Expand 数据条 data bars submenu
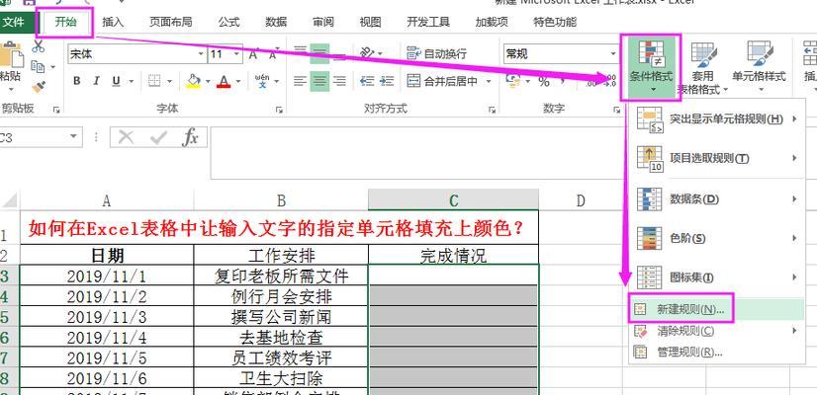 coord(717,198)
